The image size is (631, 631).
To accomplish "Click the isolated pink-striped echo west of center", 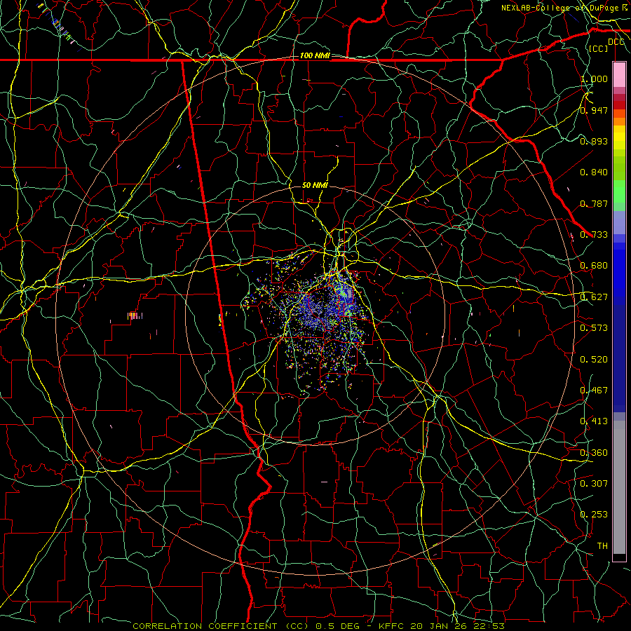I will (x=135, y=316).
